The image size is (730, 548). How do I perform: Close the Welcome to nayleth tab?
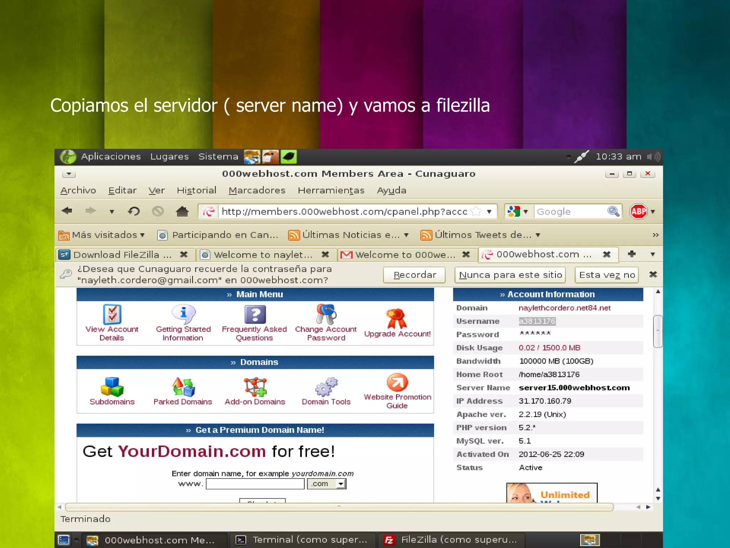(325, 254)
